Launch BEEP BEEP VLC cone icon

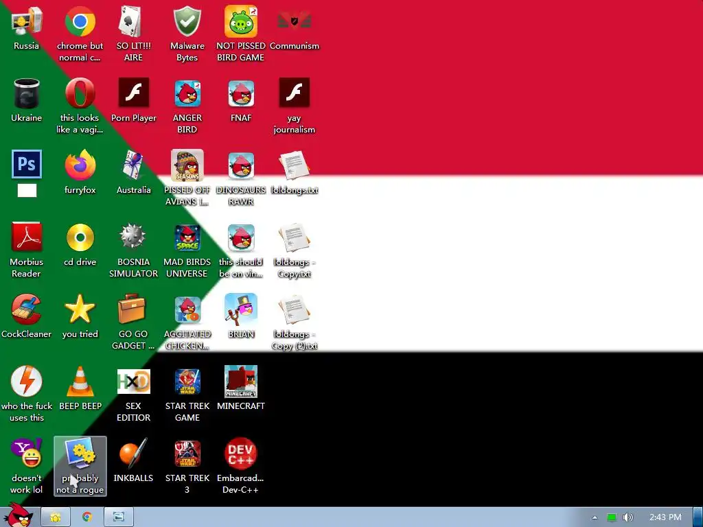(x=80, y=382)
